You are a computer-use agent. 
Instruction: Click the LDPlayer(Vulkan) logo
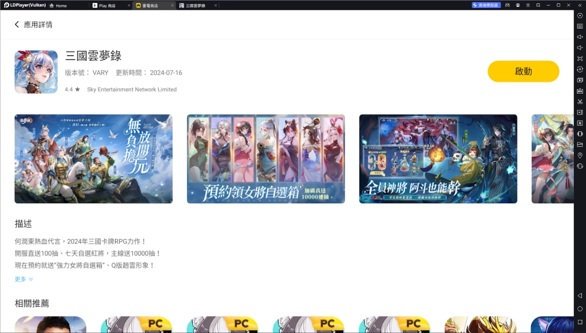pos(25,5)
